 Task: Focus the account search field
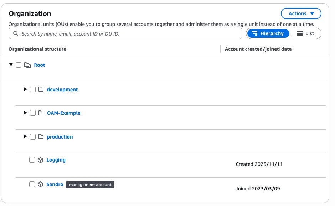128,34
